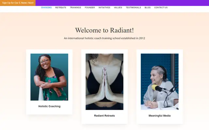The width and height of the screenshot is (209, 130).
Task: Open the Contact Us link
Action: [161, 7]
